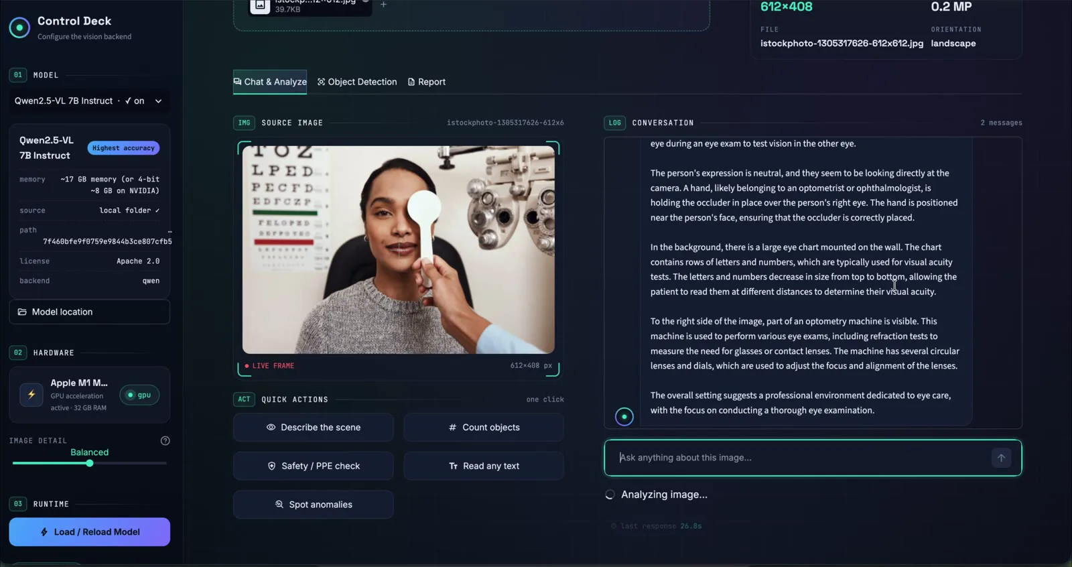
Task: Click the istockphoto-1305317626-612x612.jpg file name
Action: point(842,44)
